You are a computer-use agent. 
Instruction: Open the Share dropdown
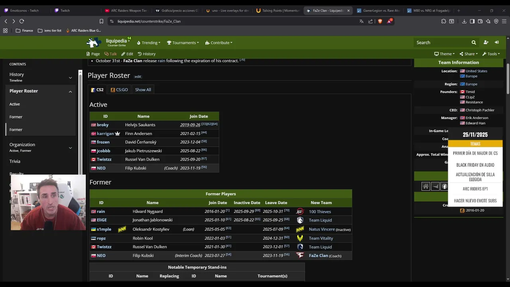point(469,54)
